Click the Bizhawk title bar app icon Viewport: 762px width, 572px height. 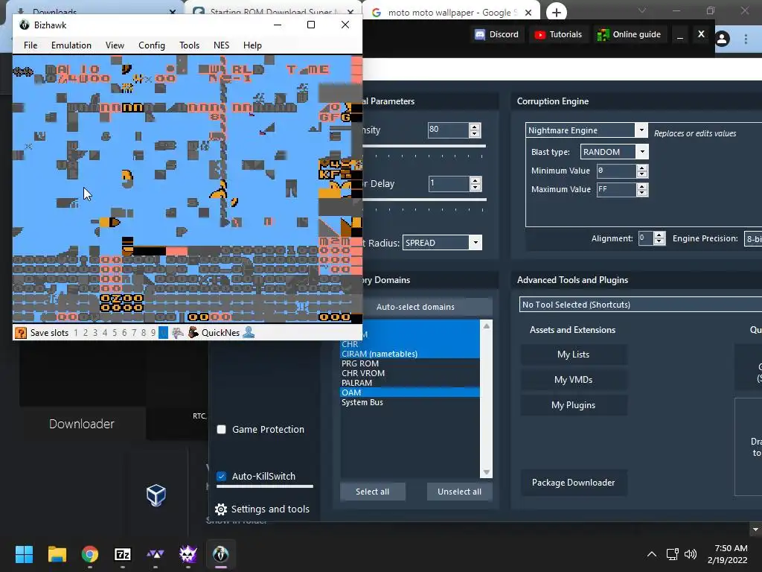coord(25,25)
